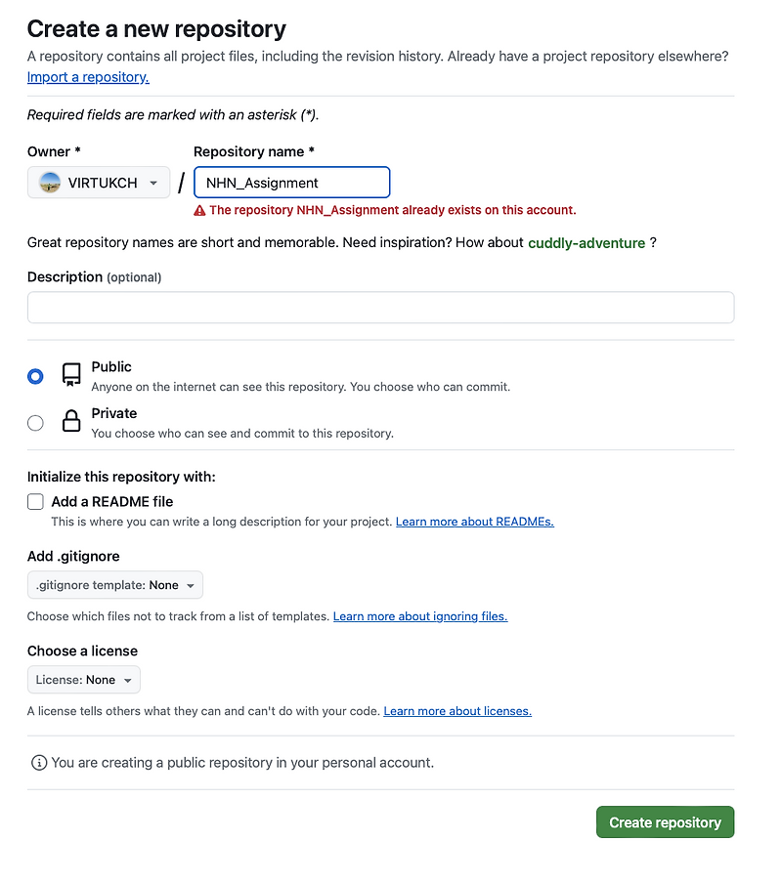
Task: Open Learn more about licenses link
Action: pyautogui.click(x=457, y=711)
